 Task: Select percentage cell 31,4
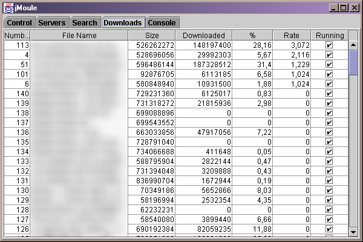point(252,65)
